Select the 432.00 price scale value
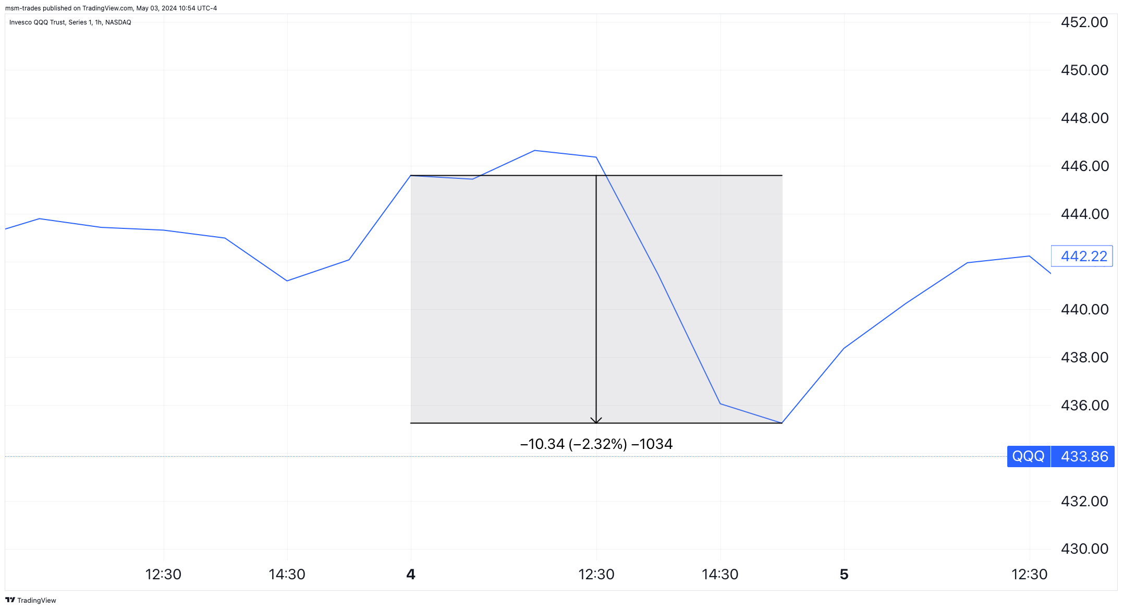 1084,502
